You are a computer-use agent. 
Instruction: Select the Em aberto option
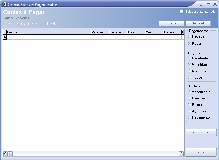click(x=190, y=58)
